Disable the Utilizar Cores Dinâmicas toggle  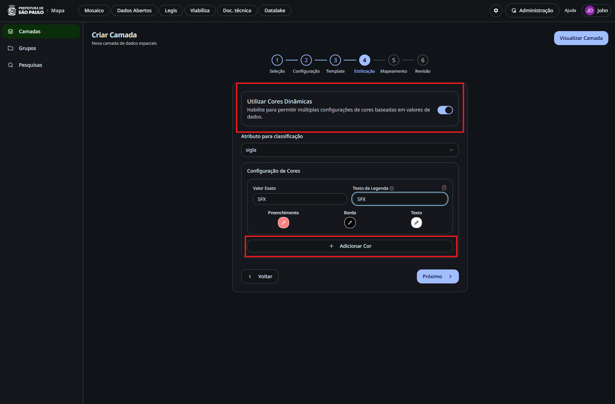(445, 110)
